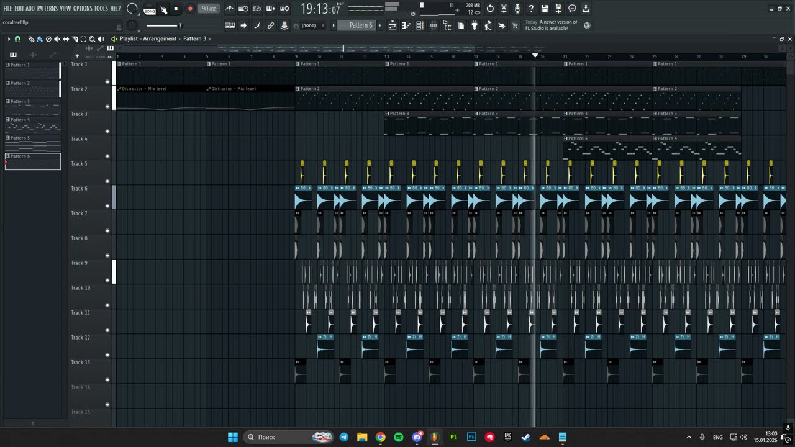Image resolution: width=795 pixels, height=447 pixels.
Task: Select the Draw pencil tool in playlist
Action: (x=31, y=39)
